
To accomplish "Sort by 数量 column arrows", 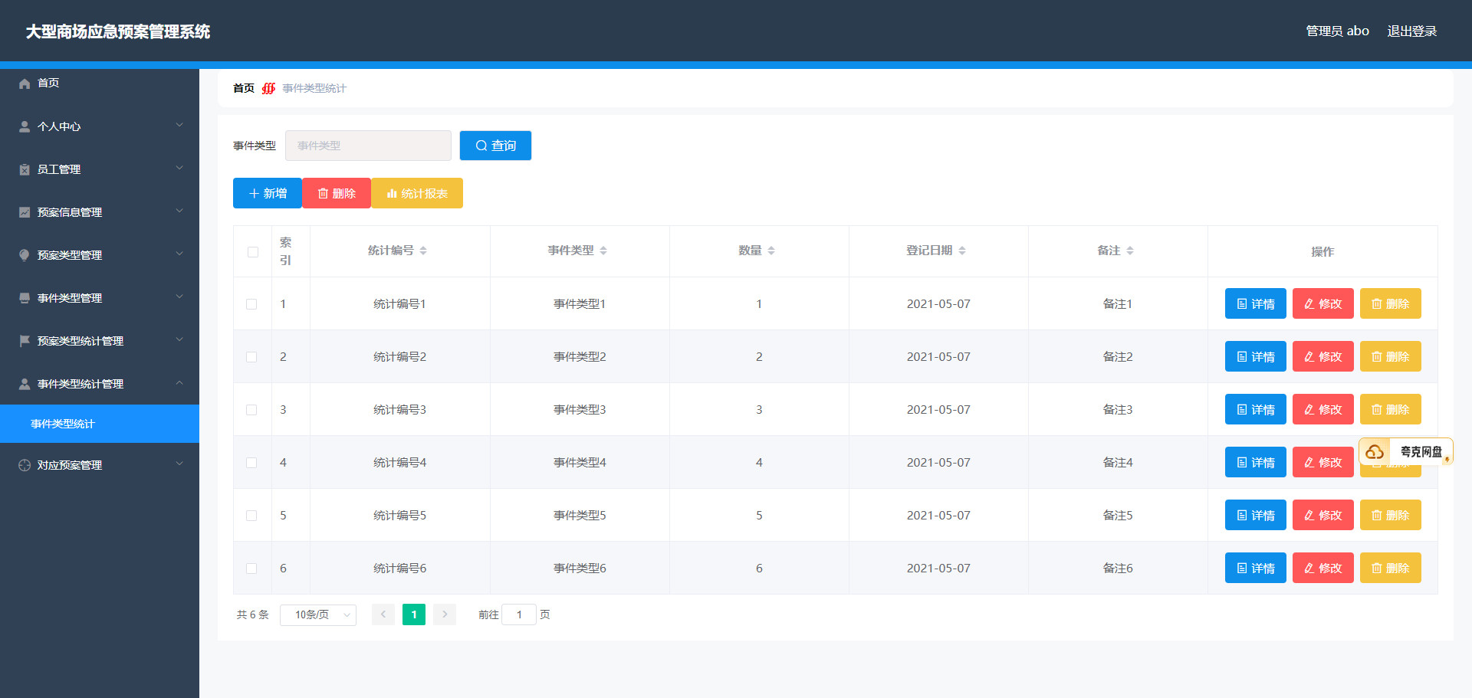I will (771, 251).
